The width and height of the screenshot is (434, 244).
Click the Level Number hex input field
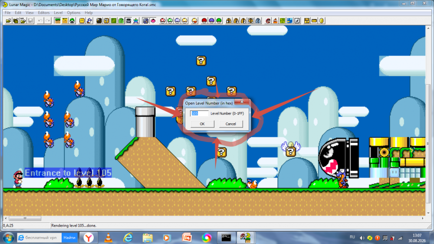click(x=199, y=113)
